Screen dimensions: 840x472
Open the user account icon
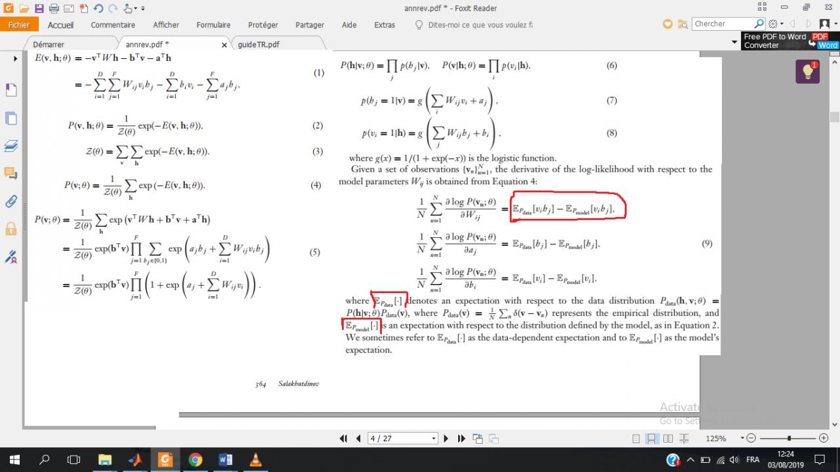[825, 24]
